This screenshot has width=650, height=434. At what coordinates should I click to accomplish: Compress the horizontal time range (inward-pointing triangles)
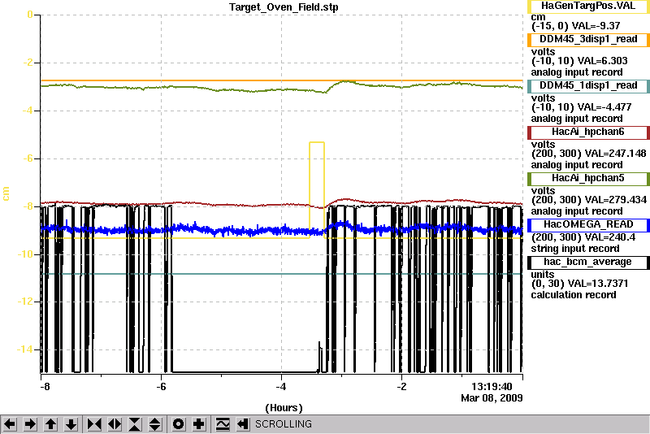pos(94,424)
